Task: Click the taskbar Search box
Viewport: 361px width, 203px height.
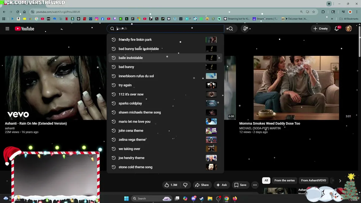Action: [x=151, y=198]
